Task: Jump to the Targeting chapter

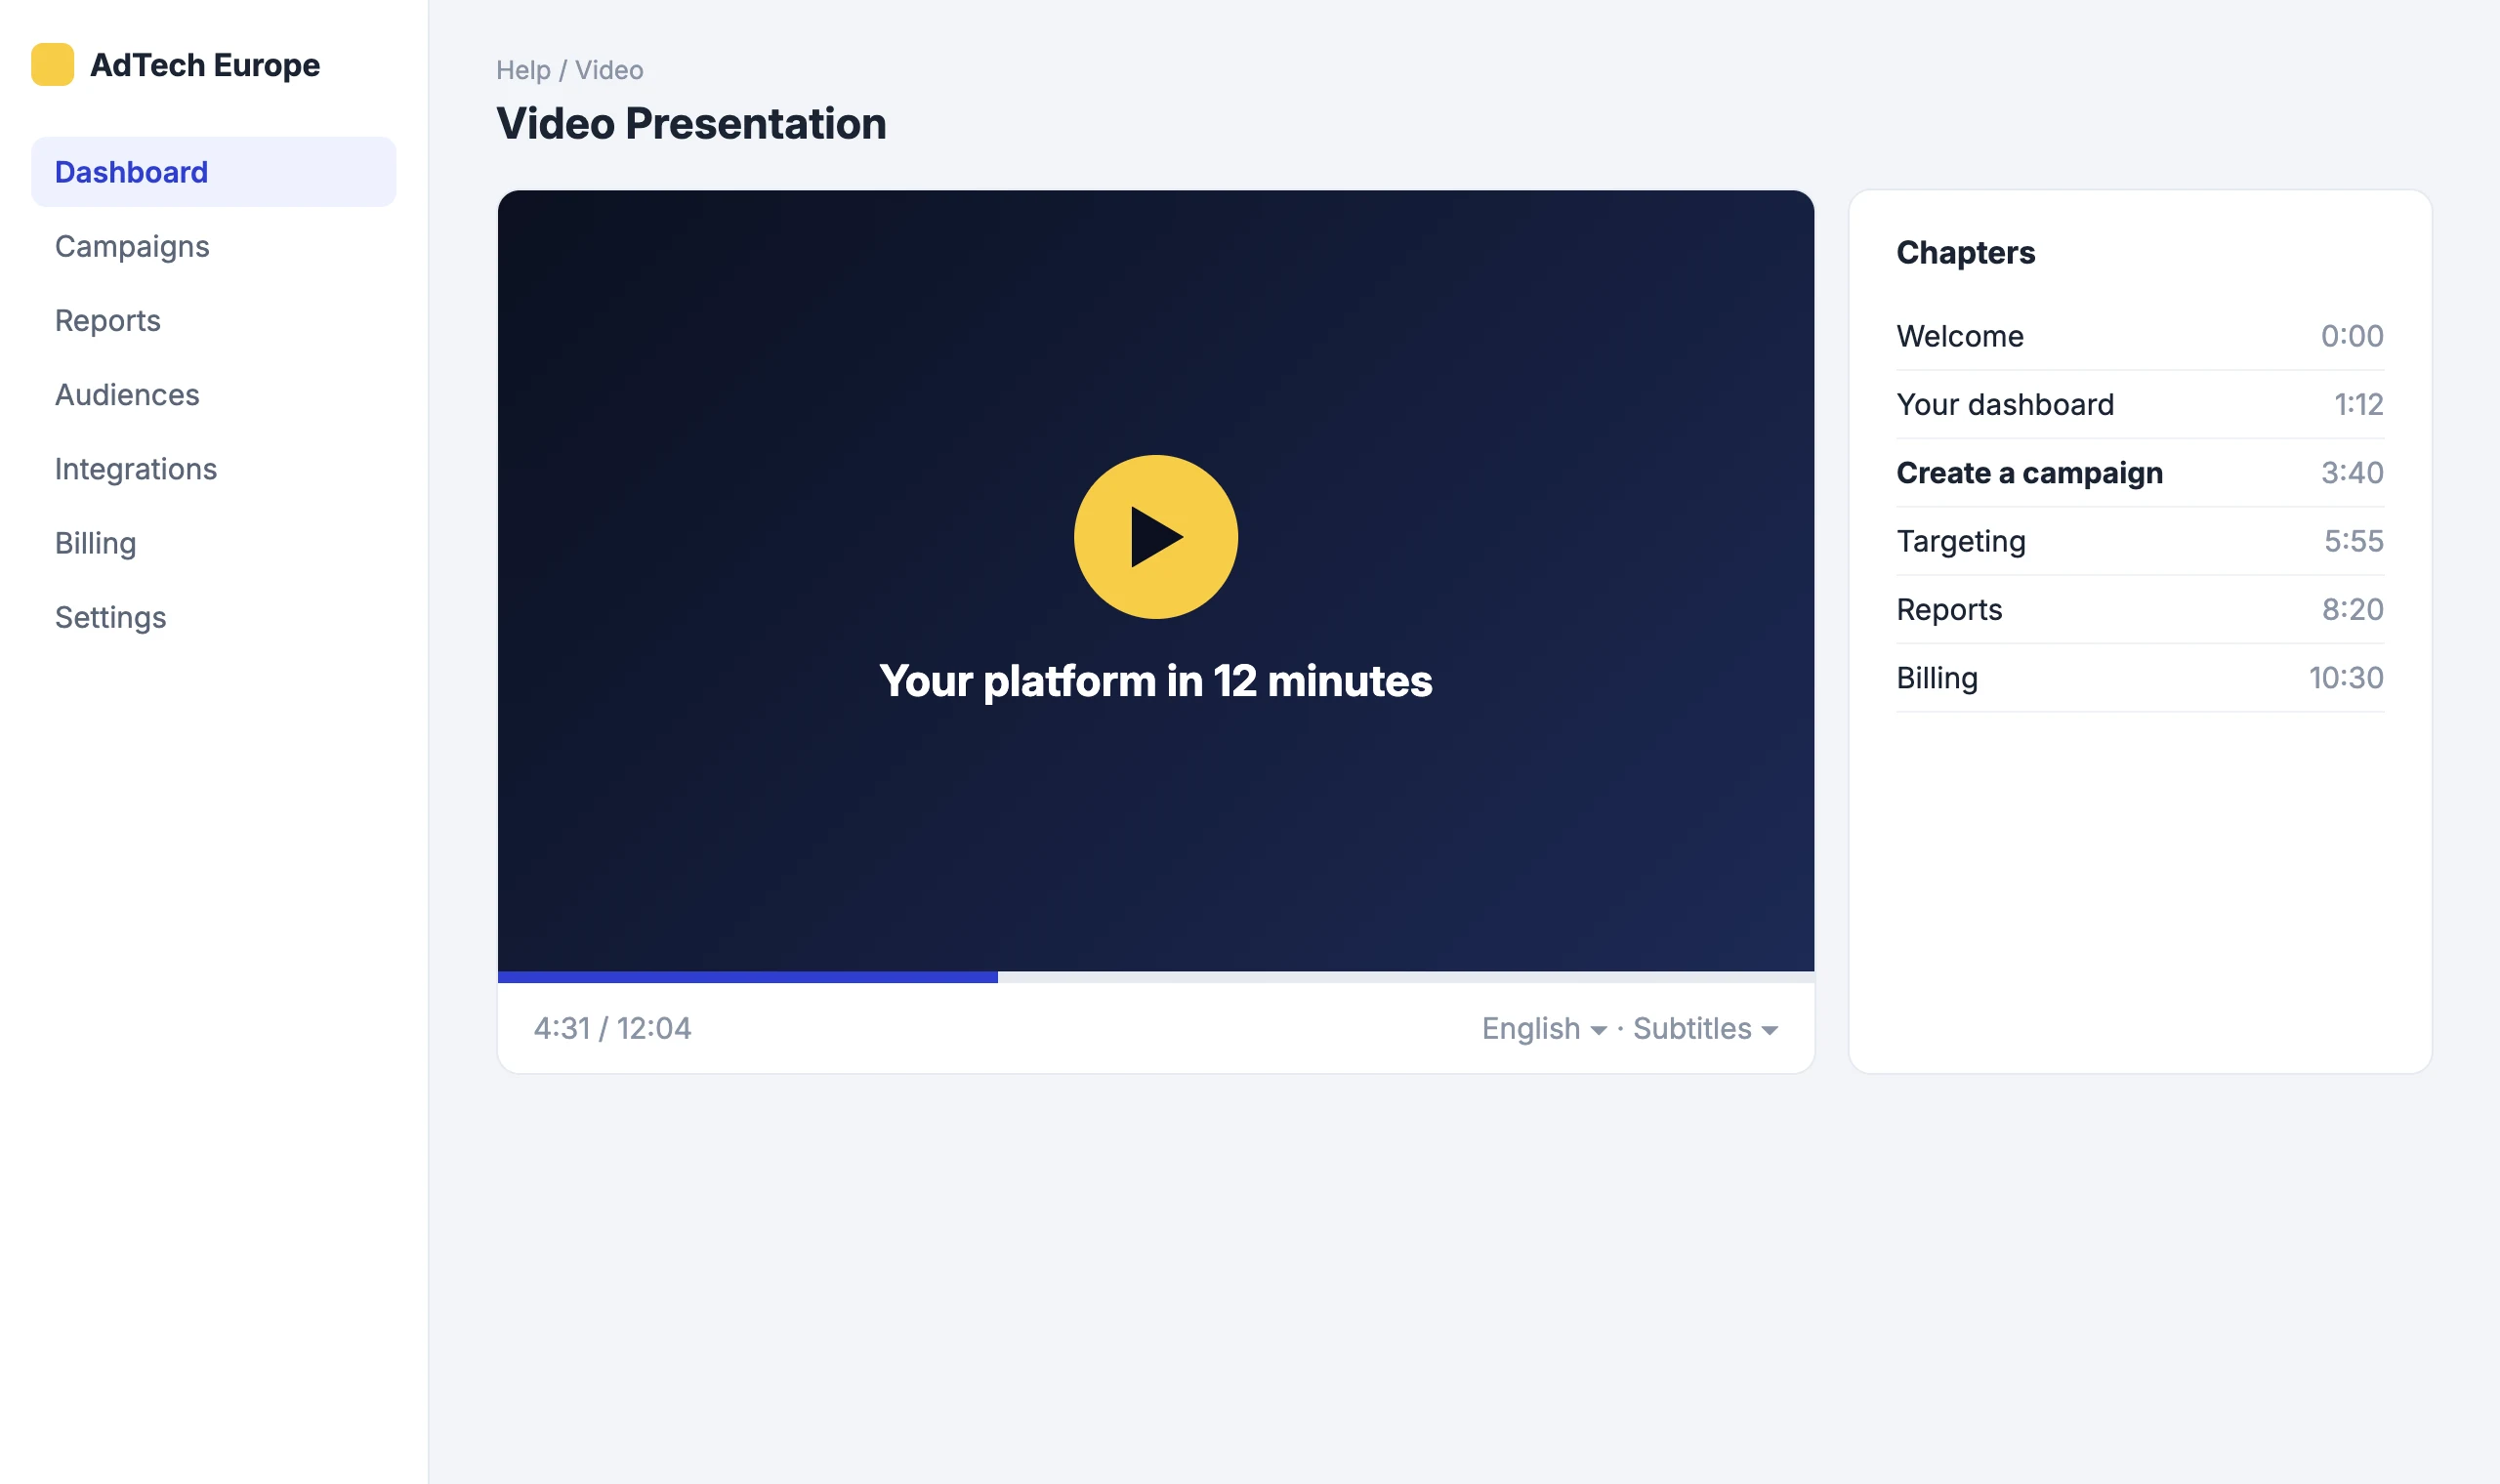Action: pyautogui.click(x=2140, y=541)
